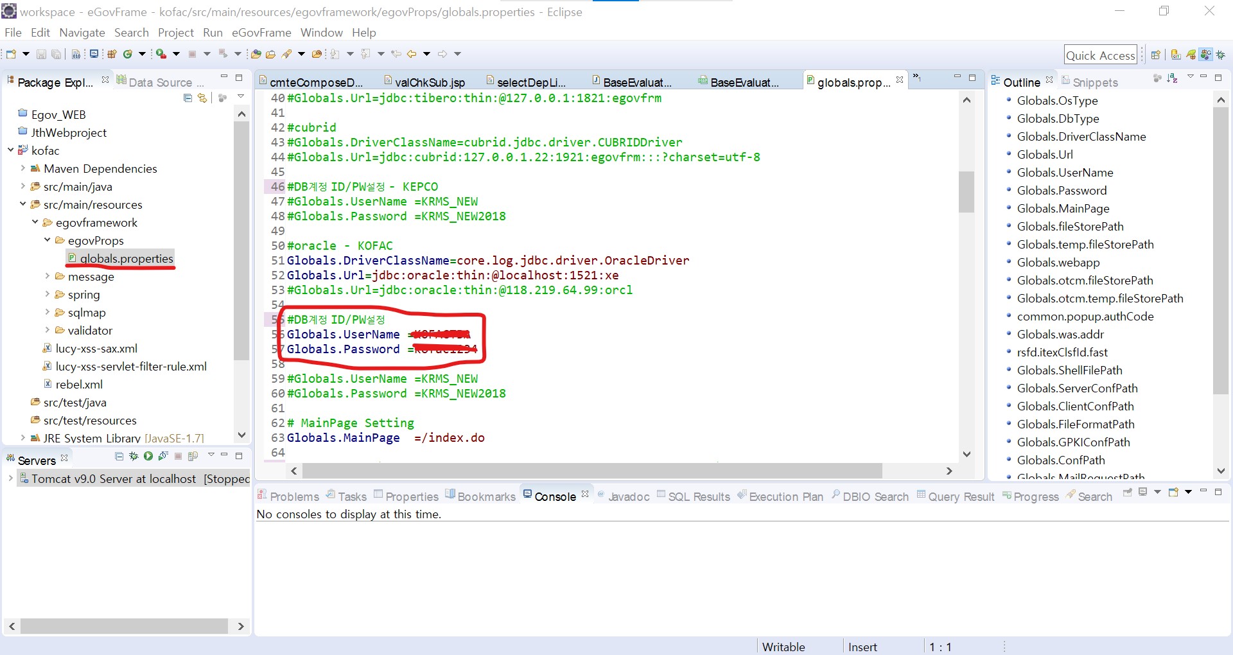Start server in debug mode icon

click(134, 456)
